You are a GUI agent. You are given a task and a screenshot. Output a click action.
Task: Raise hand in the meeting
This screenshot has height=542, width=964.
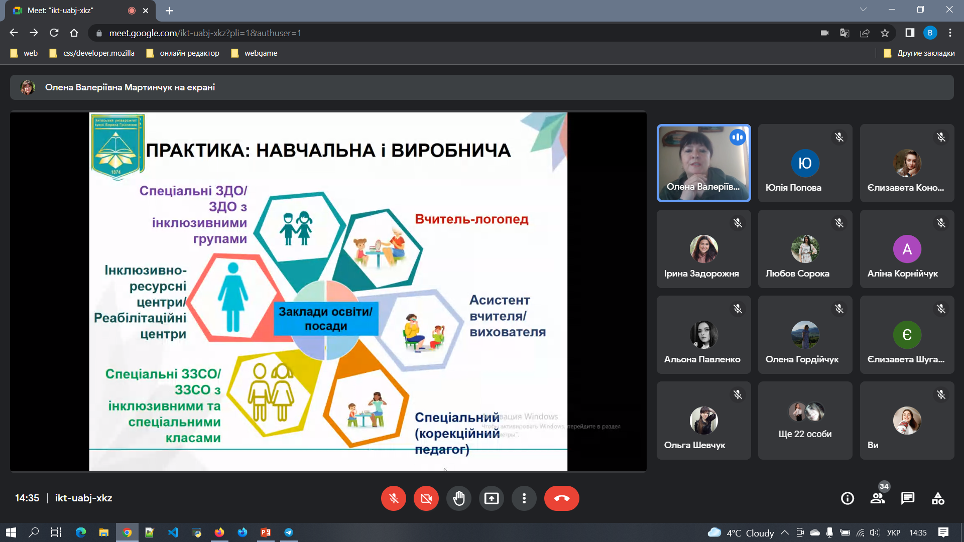pyautogui.click(x=459, y=498)
